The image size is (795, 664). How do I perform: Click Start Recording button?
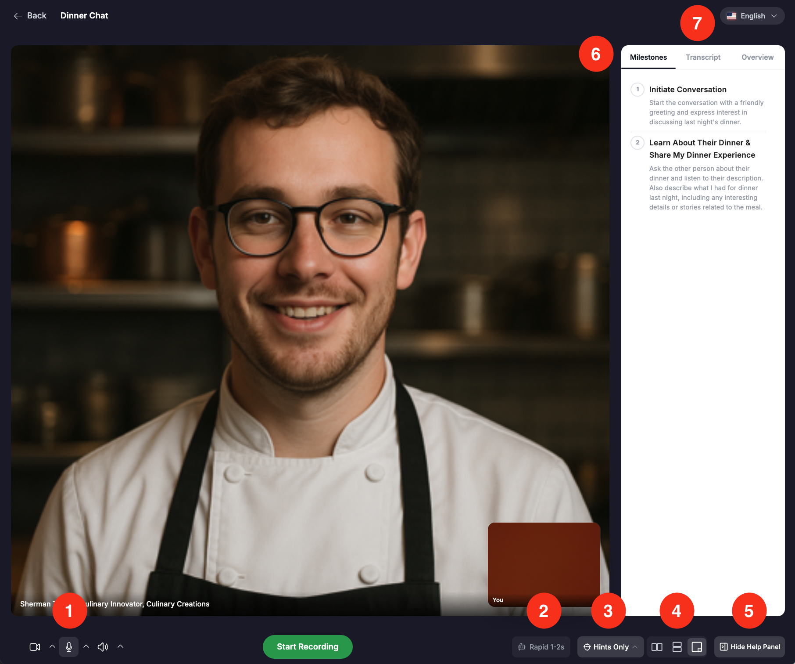(308, 647)
